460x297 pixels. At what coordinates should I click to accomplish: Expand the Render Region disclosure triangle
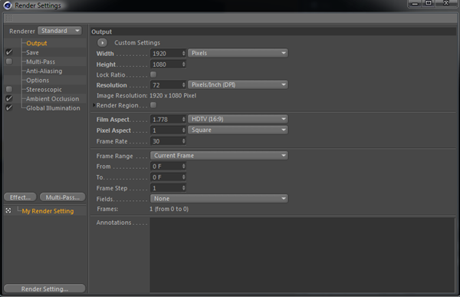(94, 105)
